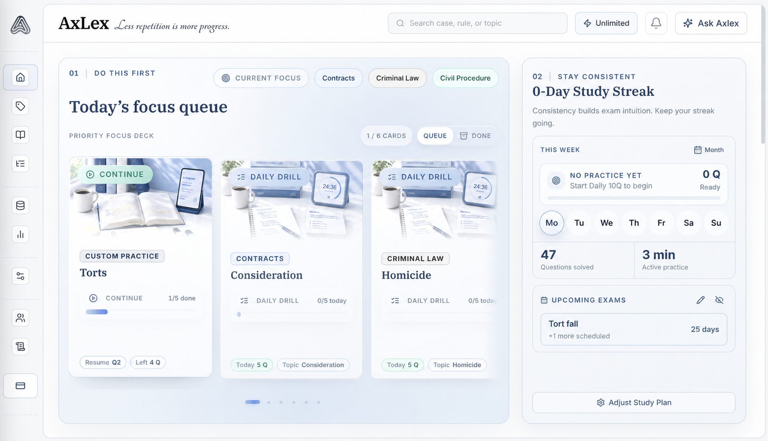Click the Consideration daily drill progress bar
This screenshot has width=768, height=441.
tap(292, 314)
